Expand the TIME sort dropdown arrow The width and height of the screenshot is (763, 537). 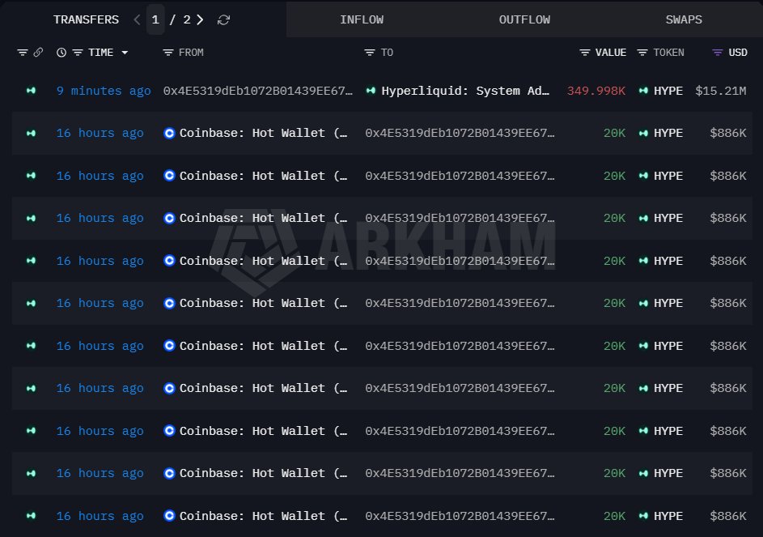(125, 52)
